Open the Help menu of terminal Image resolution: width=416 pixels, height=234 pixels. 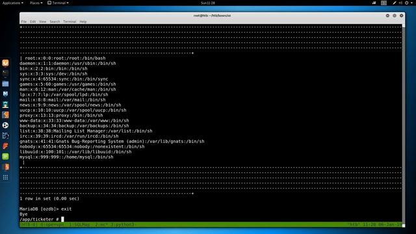[x=83, y=21]
